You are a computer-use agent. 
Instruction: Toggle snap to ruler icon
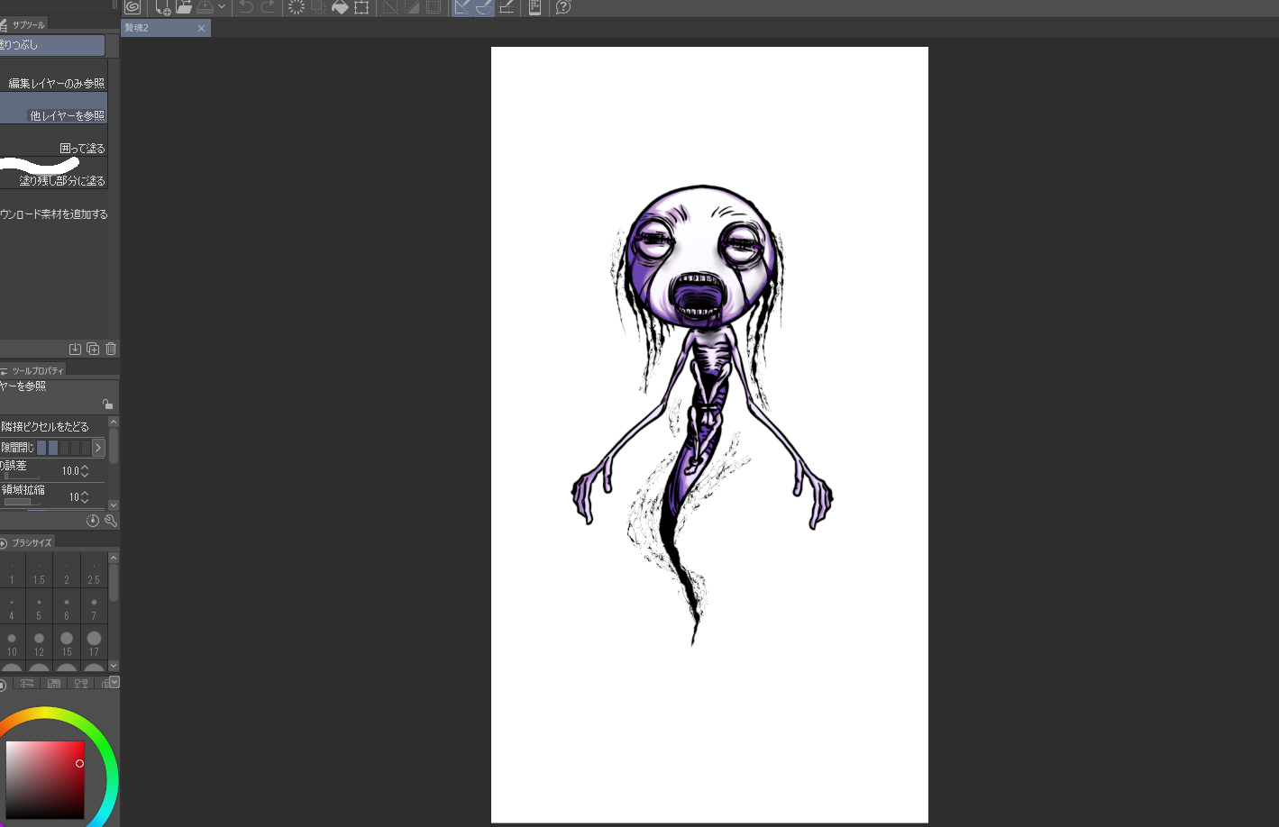pyautogui.click(x=462, y=7)
